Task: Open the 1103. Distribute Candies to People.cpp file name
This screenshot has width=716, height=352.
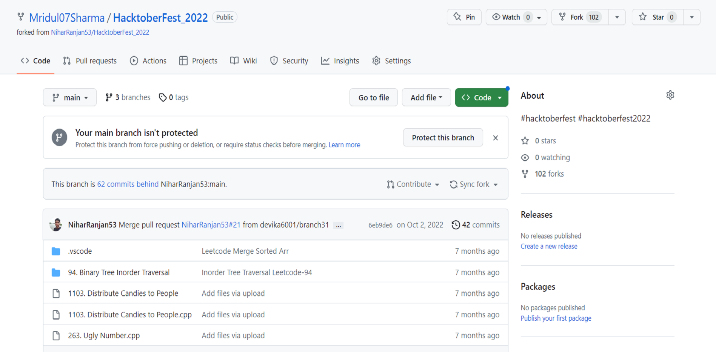Action: 130,315
